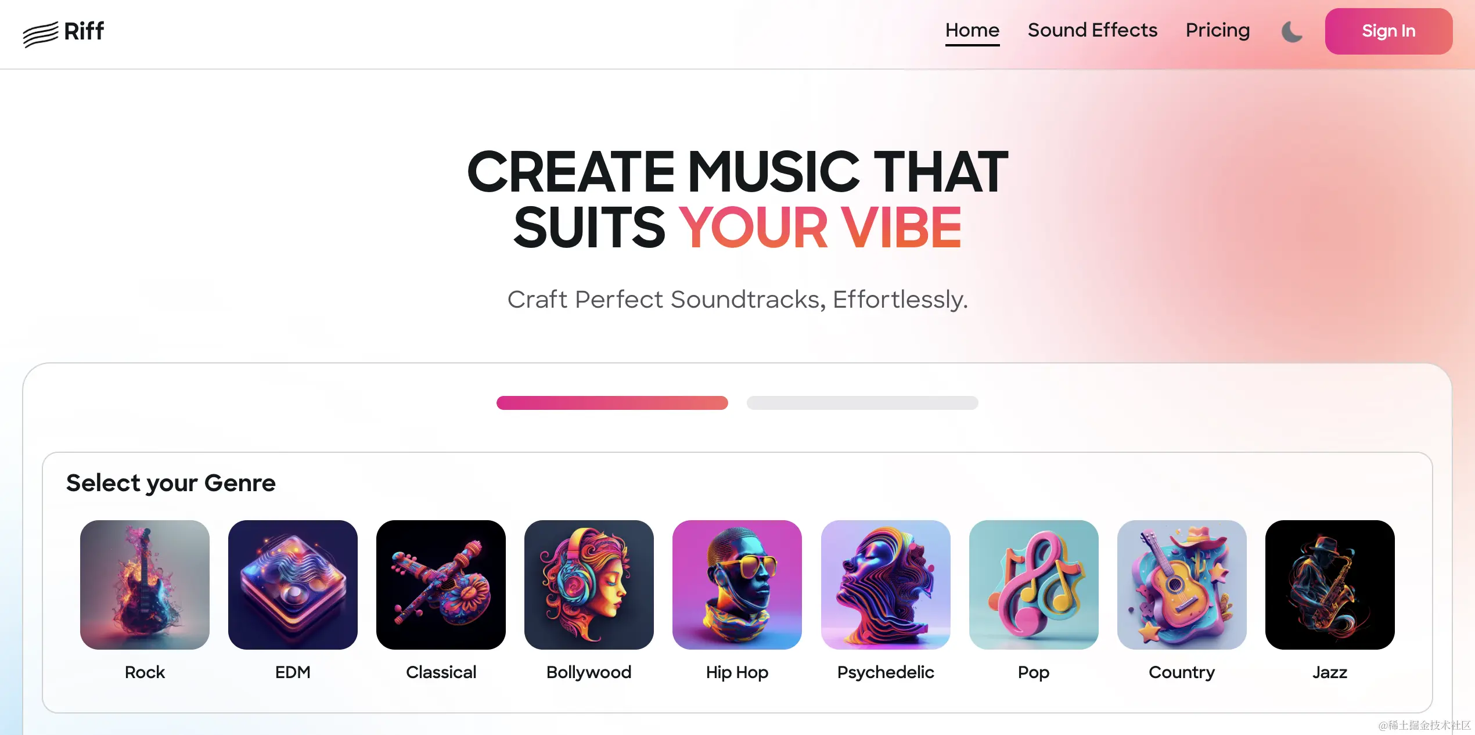Open the Home nav item

click(x=972, y=30)
